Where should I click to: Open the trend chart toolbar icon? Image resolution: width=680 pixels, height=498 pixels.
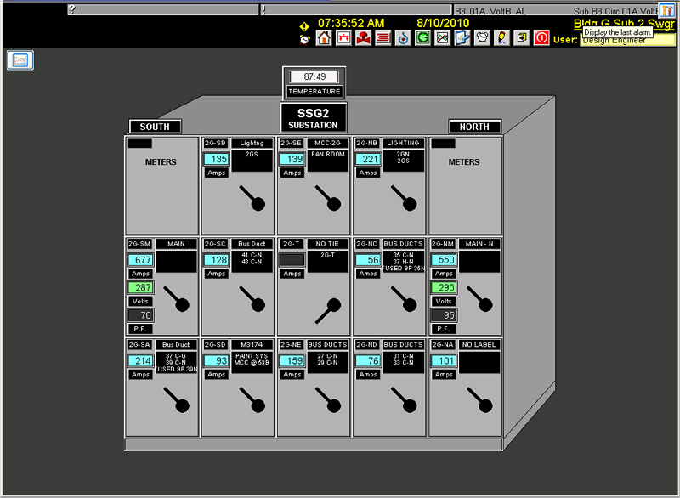point(441,37)
